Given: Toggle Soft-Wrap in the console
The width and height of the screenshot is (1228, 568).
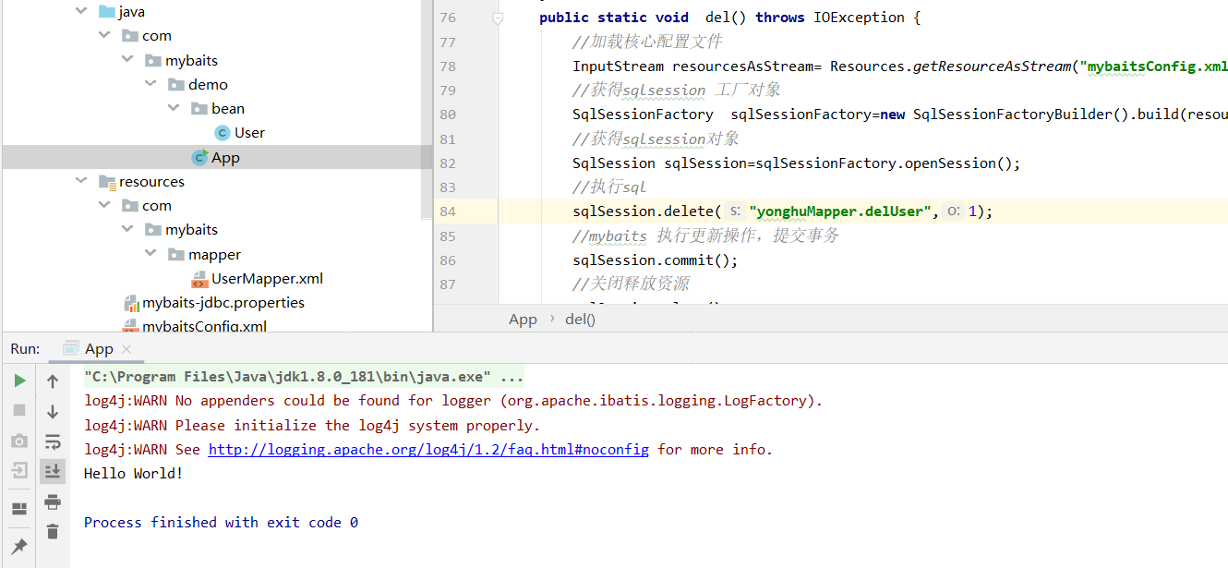Looking at the screenshot, I should [53, 441].
